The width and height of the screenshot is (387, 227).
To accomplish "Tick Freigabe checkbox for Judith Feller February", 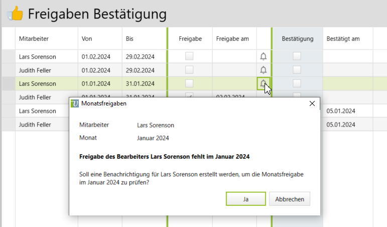I will pos(189,70).
